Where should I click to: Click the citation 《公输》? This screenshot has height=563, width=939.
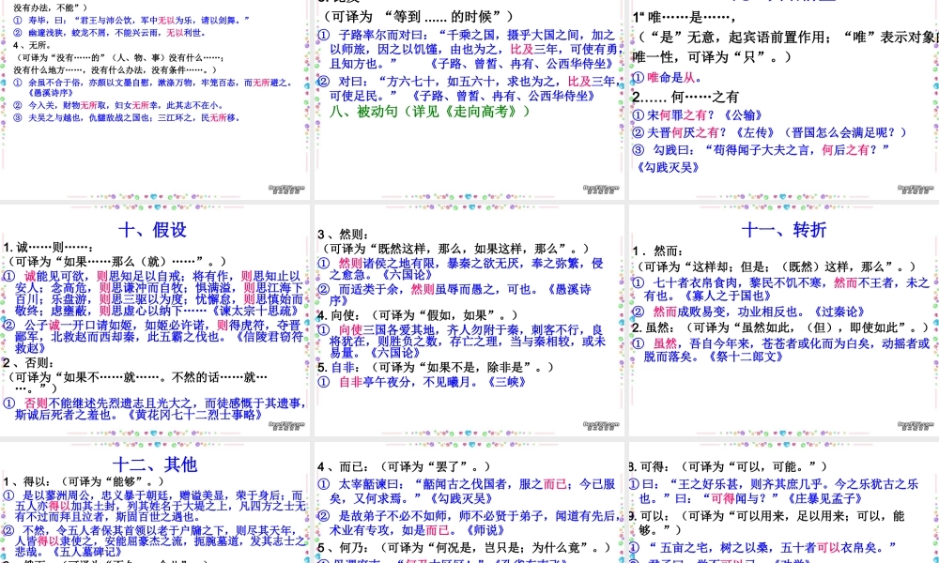tap(743, 115)
